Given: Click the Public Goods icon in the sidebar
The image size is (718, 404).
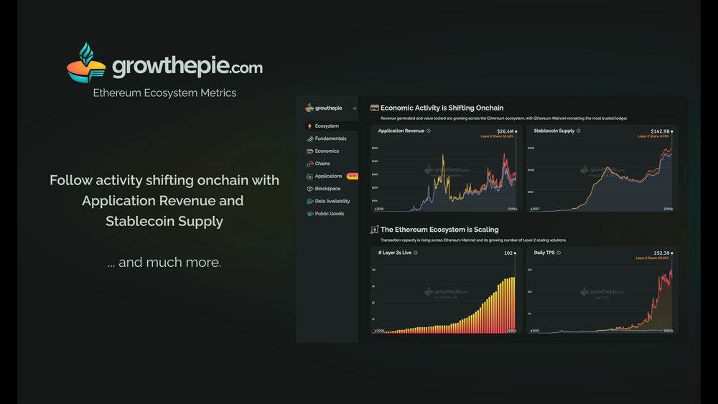Looking at the screenshot, I should pyautogui.click(x=310, y=214).
